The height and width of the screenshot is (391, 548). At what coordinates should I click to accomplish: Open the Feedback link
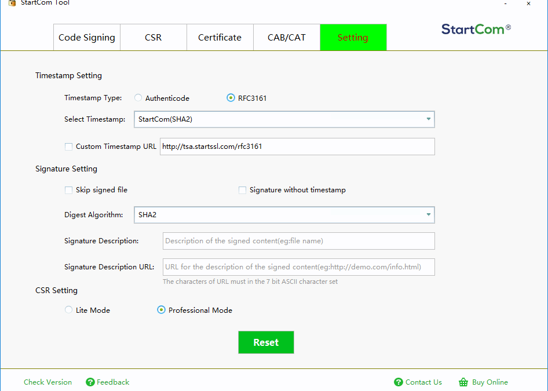point(113,382)
